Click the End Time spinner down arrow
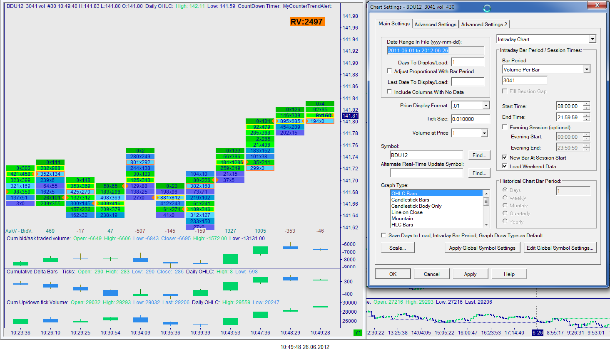 586,119
